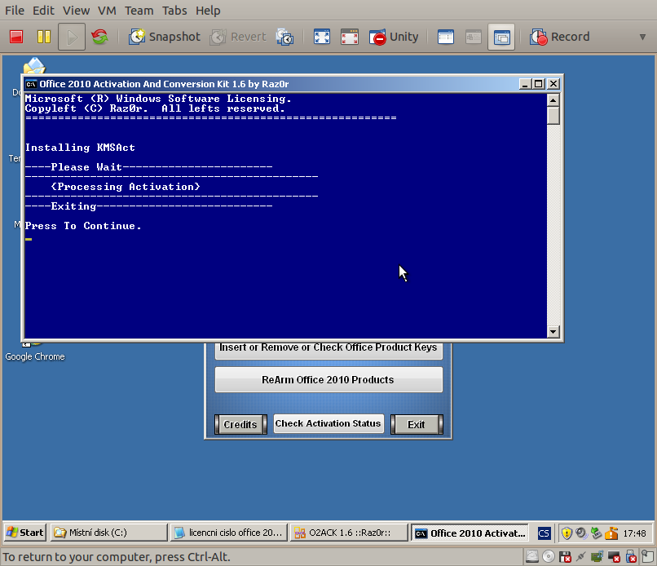Click the Exit button in O2ACK
Image resolution: width=657 pixels, height=566 pixels.
point(417,424)
